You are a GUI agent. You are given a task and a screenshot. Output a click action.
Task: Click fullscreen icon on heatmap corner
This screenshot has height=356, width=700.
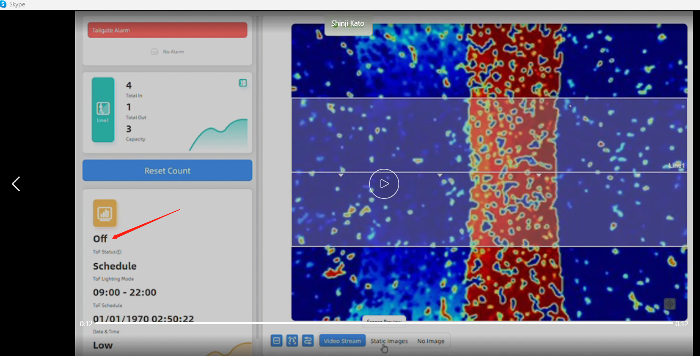(670, 304)
